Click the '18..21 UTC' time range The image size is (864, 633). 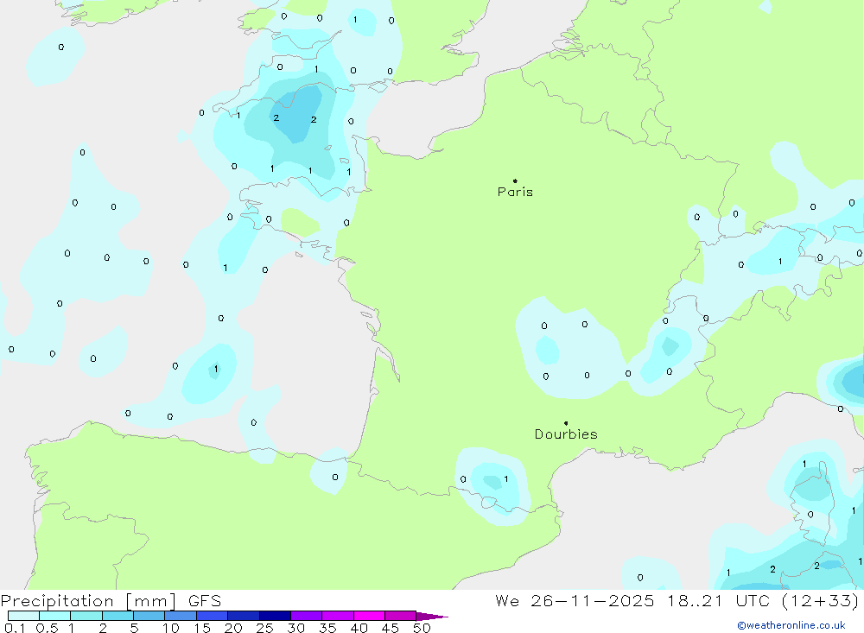coord(718,600)
